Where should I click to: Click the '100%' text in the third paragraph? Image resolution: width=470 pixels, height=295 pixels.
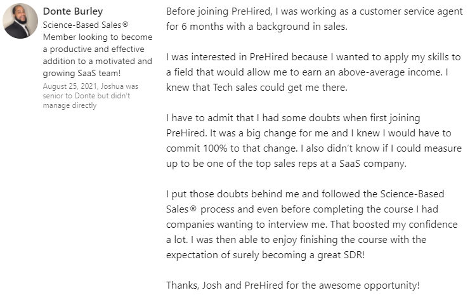(x=219, y=148)
